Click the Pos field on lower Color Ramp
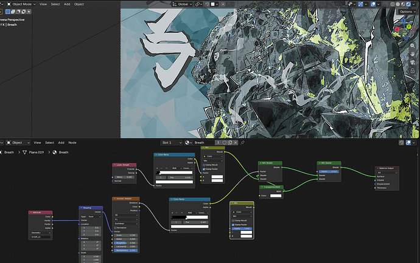 pos(195,222)
